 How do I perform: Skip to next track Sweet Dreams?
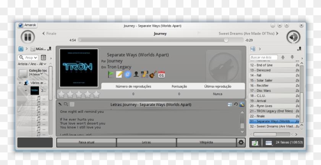[x=248, y=34]
